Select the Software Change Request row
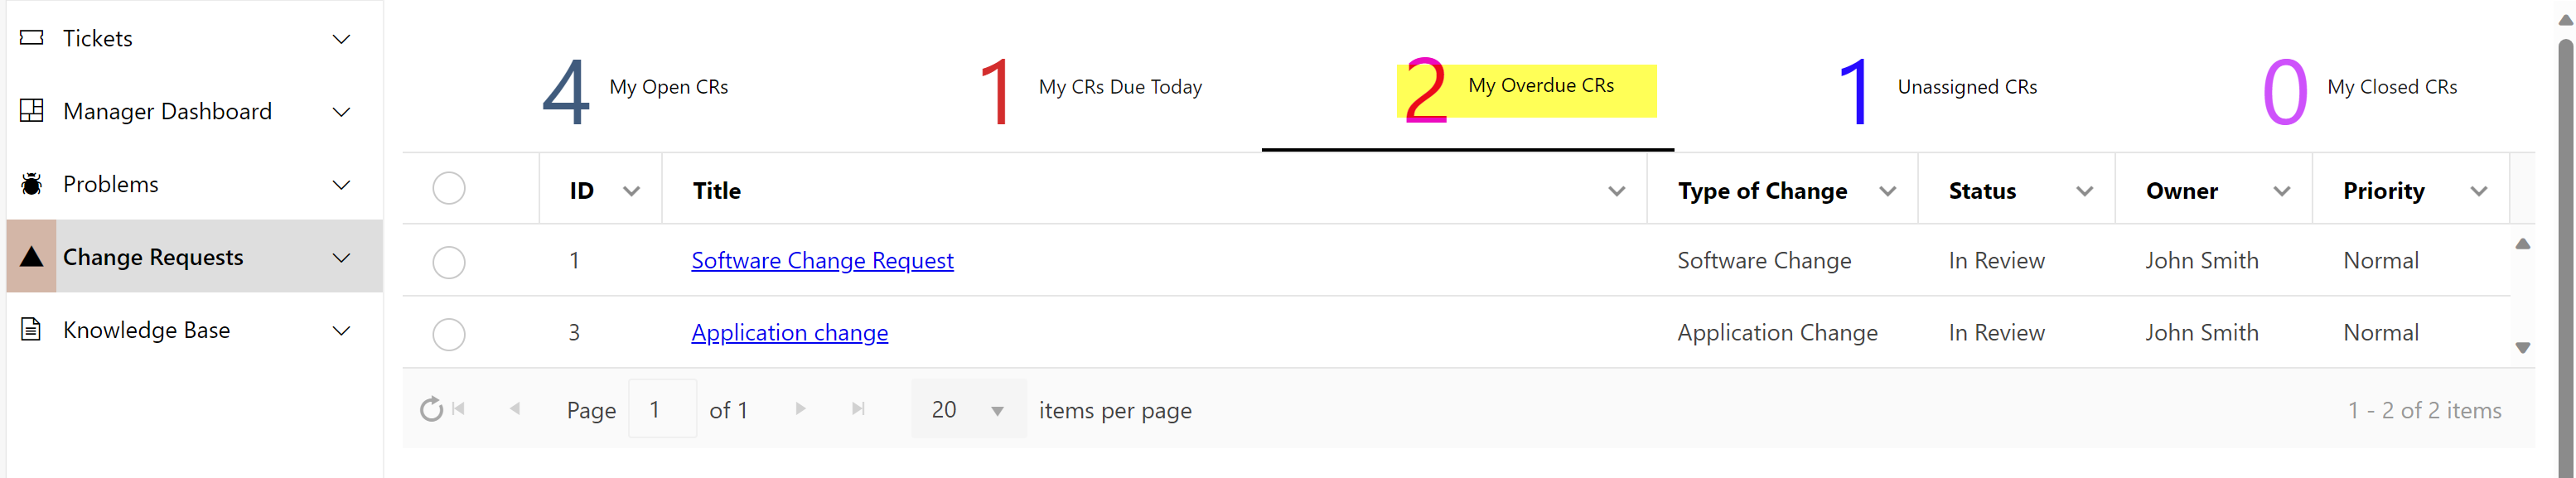Screen dimensions: 2576x478 coord(449,262)
